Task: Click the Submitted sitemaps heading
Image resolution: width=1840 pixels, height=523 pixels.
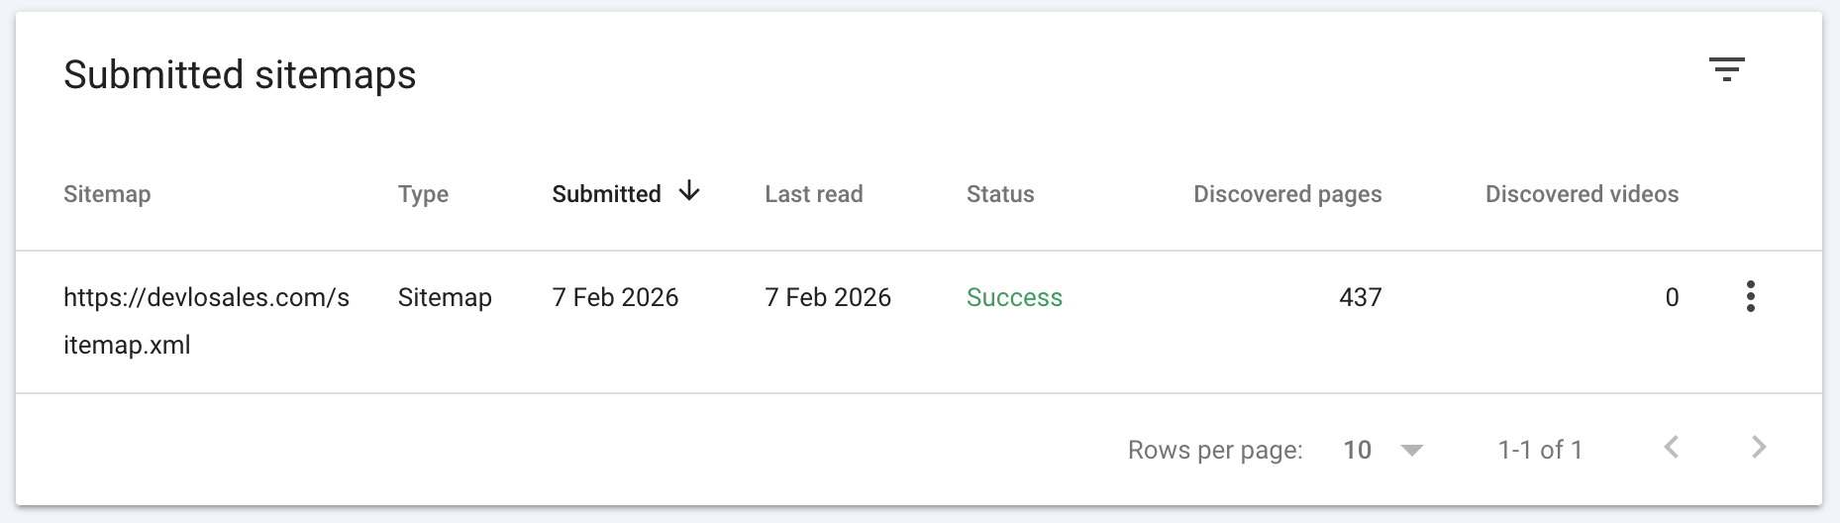Action: click(x=240, y=75)
